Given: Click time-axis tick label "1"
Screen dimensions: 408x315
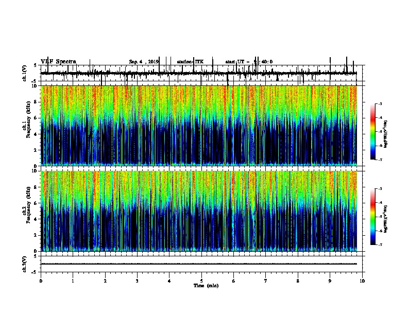Looking at the screenshot, I should coord(73,281).
